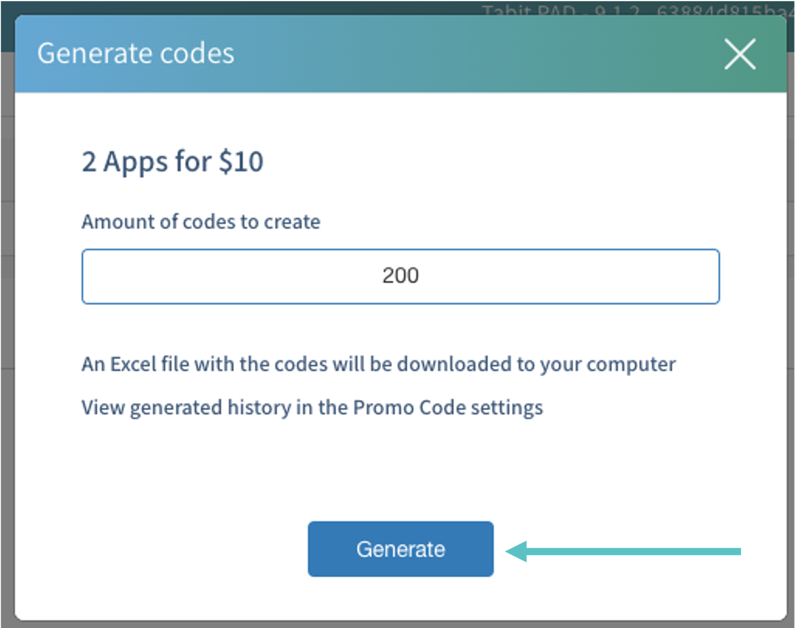
Task: Click the value 200 inside the codes field
Action: 400,275
